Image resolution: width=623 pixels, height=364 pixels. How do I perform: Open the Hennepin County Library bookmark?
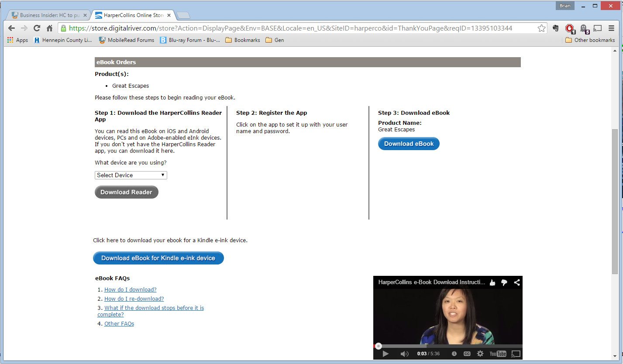coord(63,40)
